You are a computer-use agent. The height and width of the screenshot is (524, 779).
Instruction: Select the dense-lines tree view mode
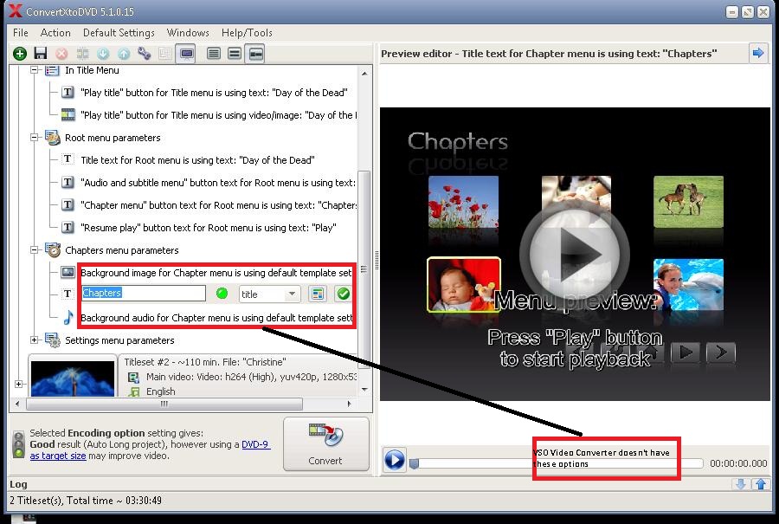point(214,53)
